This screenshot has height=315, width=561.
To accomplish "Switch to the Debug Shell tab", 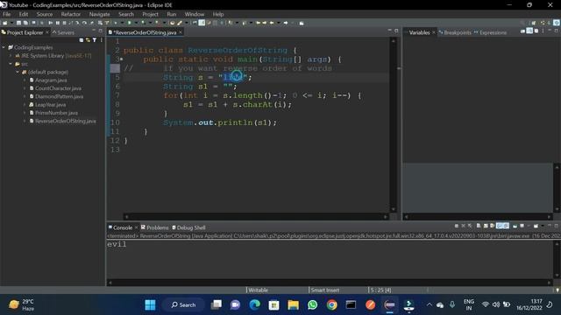I will [x=189, y=227].
